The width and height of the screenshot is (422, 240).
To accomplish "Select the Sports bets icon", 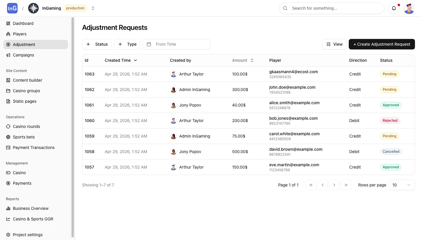I will [8, 137].
